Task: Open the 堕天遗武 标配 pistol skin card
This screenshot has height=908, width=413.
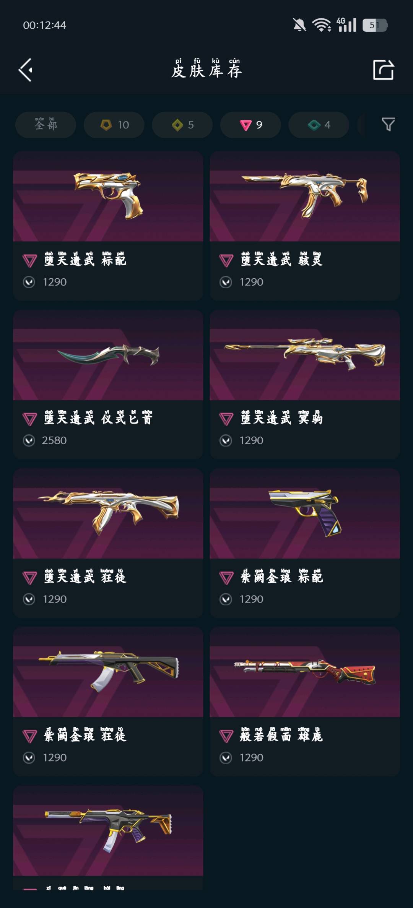Action: coord(108,226)
